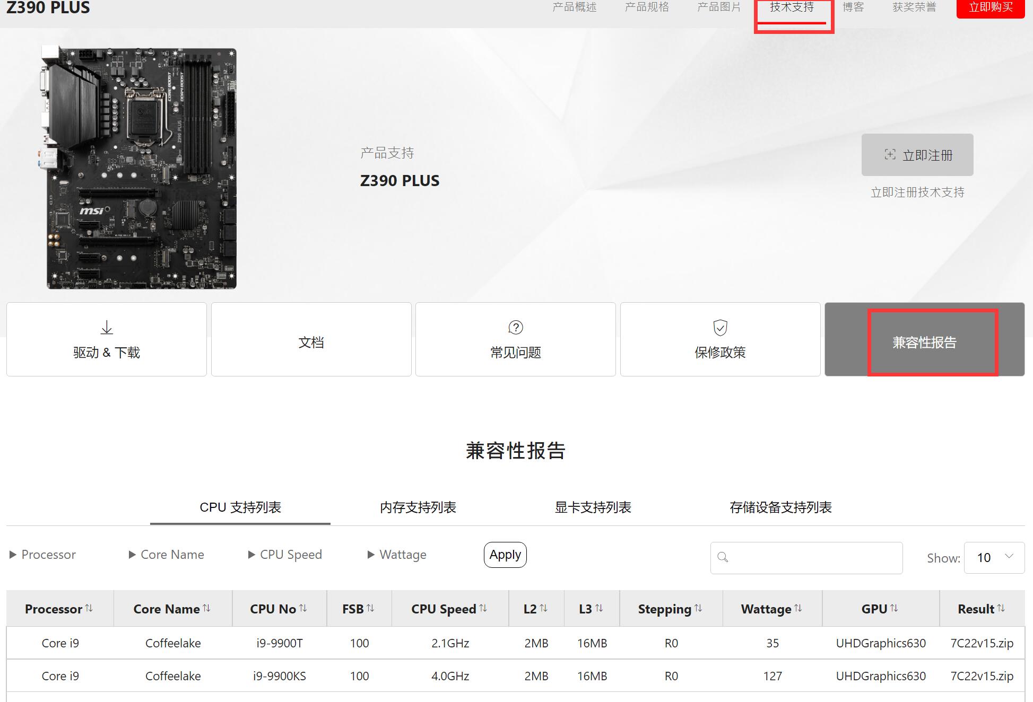Open 产品图片 in top navigation
Image resolution: width=1033 pixels, height=702 pixels.
[719, 7]
